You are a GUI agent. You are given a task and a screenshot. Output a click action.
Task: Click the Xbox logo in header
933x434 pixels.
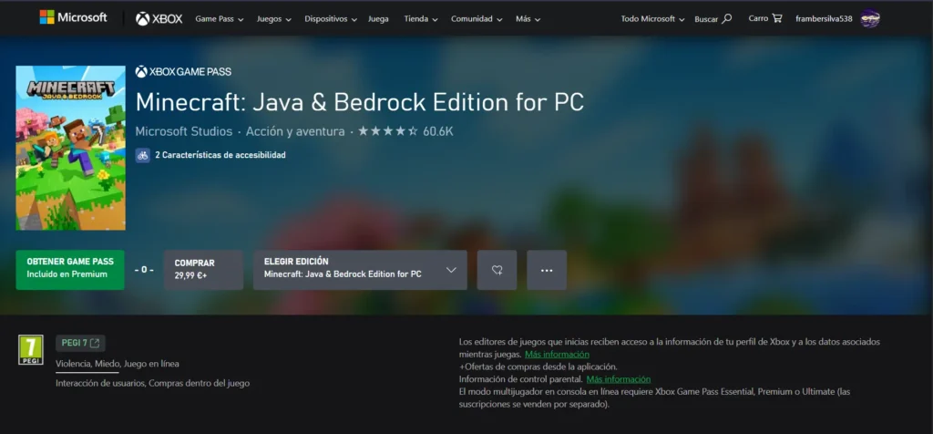pos(159,18)
